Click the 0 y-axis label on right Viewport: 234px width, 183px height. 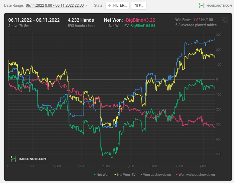[217, 79]
